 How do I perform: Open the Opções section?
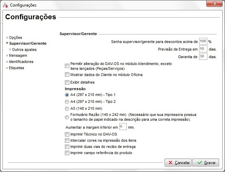click(x=15, y=37)
